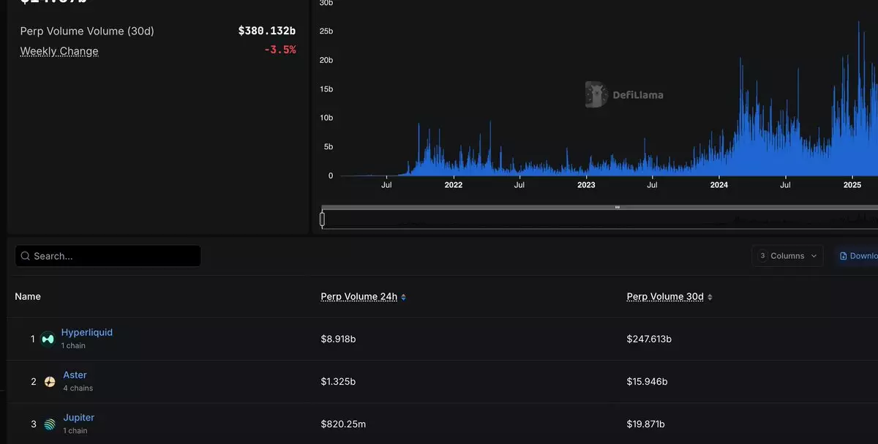
Task: Click Aster's $15.946b 30d volume
Action: pos(647,382)
